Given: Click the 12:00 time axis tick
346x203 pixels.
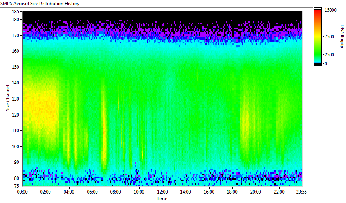Looking at the screenshot, I should (162, 192).
